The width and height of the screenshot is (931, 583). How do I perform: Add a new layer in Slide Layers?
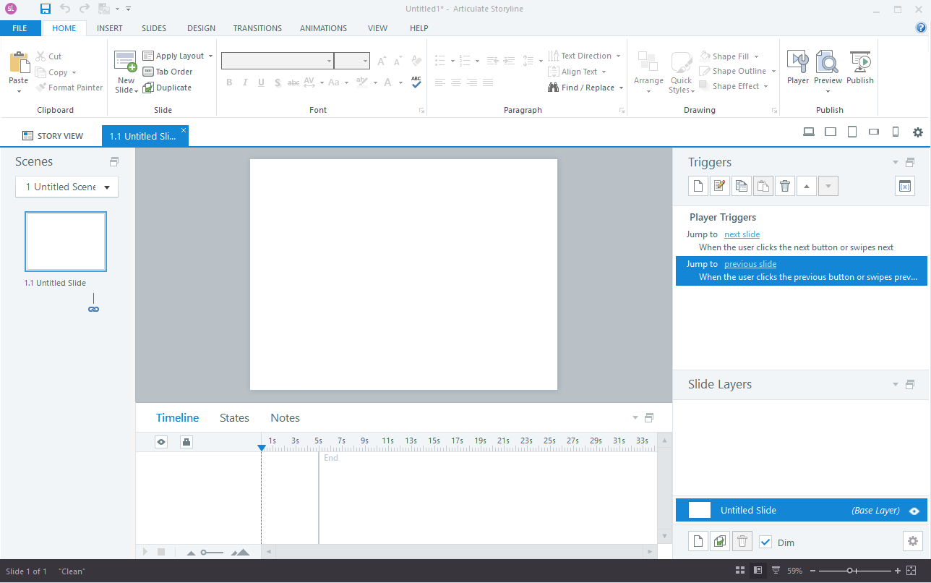(x=698, y=541)
